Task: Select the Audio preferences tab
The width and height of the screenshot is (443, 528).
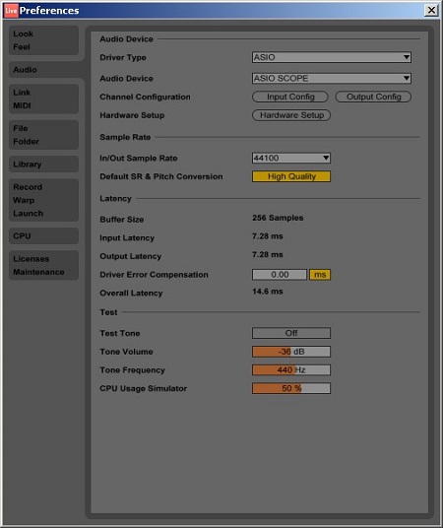Action: [43, 70]
